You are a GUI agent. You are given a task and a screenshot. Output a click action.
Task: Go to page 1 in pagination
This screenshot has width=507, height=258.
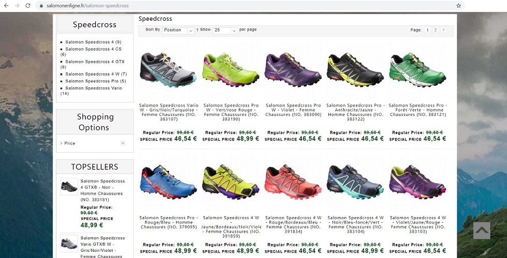[427, 30]
